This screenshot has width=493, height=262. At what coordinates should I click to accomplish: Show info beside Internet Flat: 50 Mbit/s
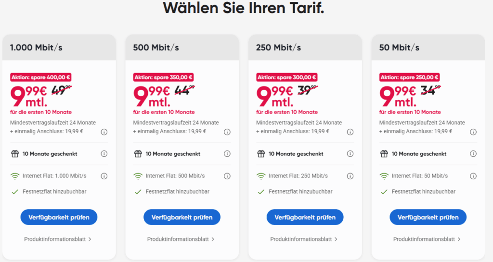pos(473,176)
